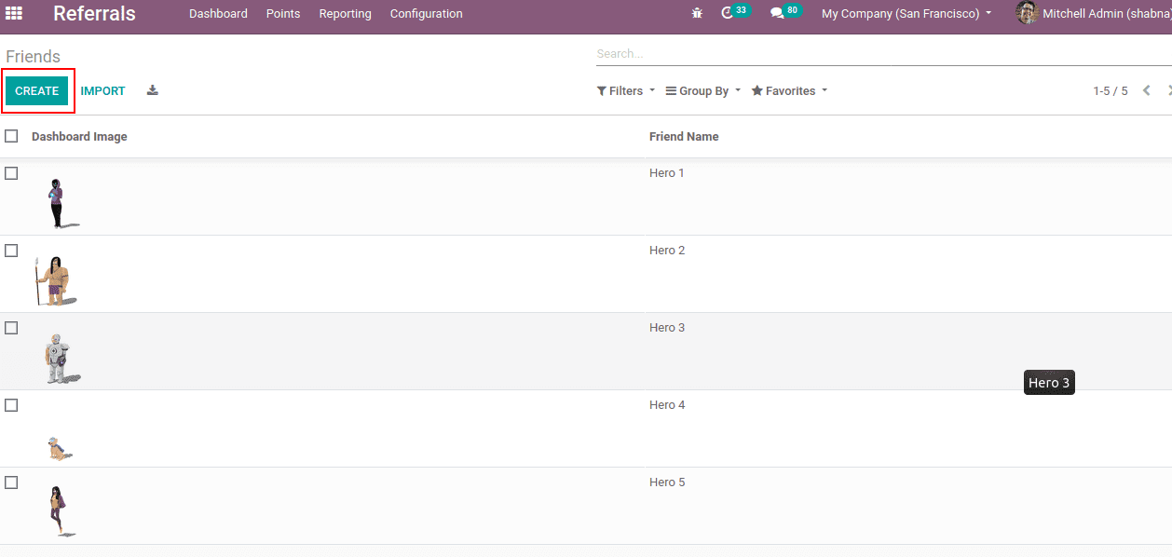Expand the Filters dropdown
This screenshot has height=557, width=1172.
click(626, 91)
